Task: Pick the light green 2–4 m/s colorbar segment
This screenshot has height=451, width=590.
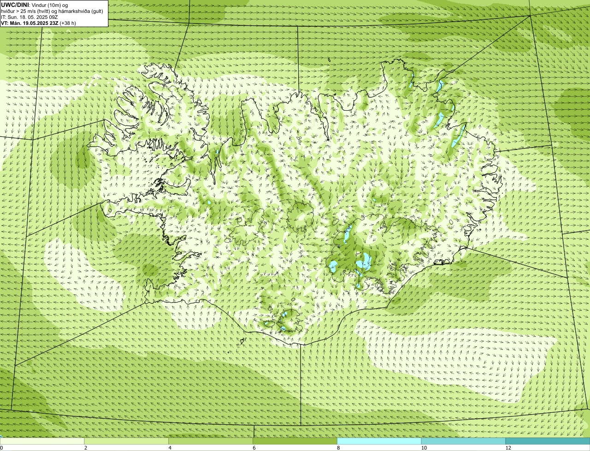Action: coord(127,441)
